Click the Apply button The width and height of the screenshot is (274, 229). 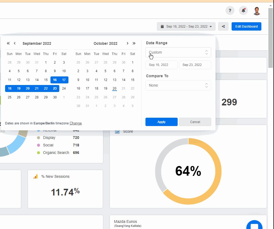(161, 122)
